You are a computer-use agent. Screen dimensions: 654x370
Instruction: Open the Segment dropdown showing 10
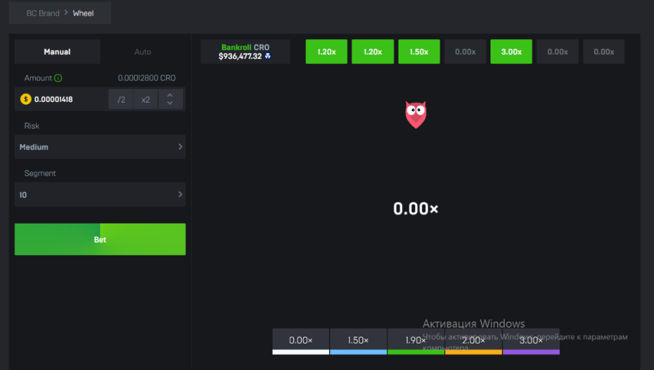(x=99, y=195)
